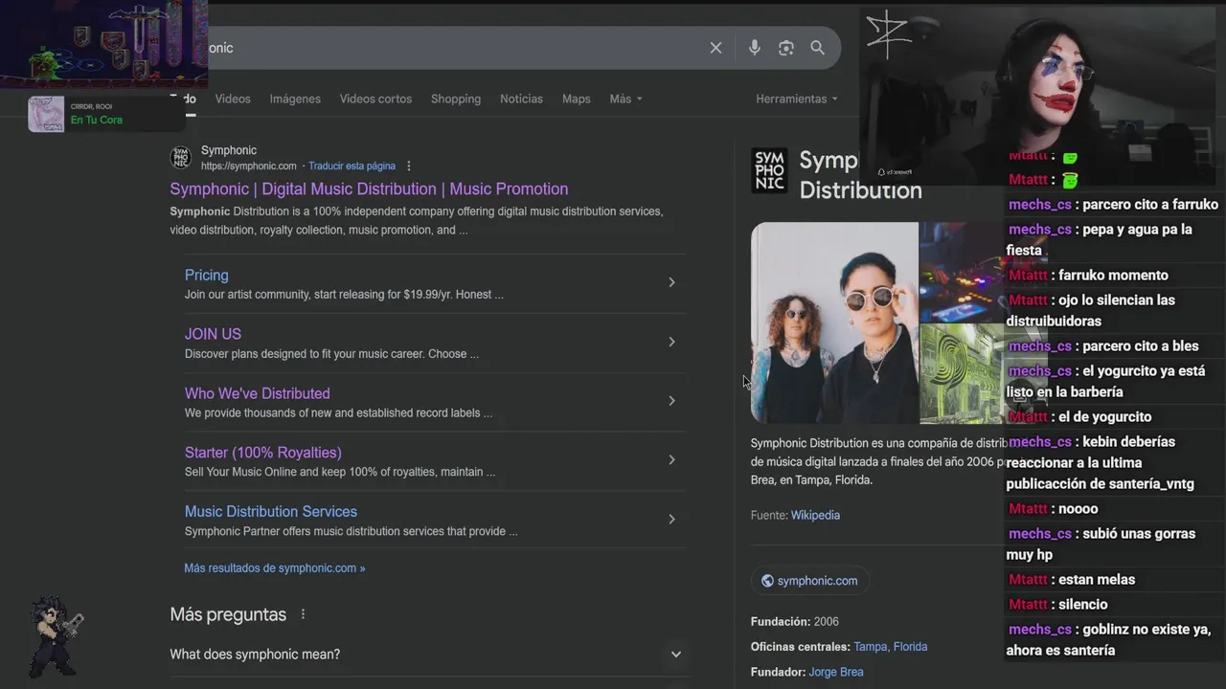Image resolution: width=1226 pixels, height=689 pixels.
Task: Switch to the Videos cortos tab
Action: point(375,99)
